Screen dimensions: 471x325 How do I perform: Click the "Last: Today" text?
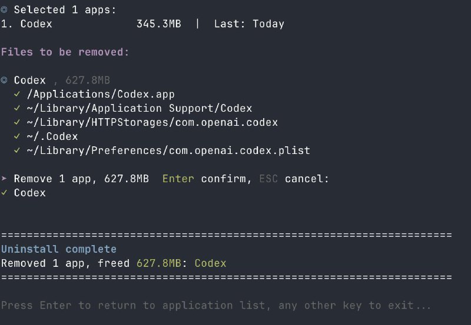click(x=248, y=24)
